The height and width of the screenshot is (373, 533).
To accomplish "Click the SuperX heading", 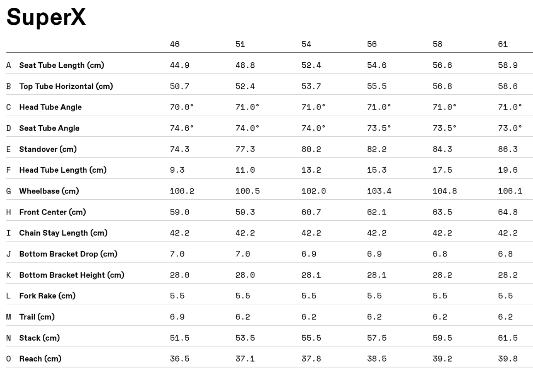I will (46, 18).
